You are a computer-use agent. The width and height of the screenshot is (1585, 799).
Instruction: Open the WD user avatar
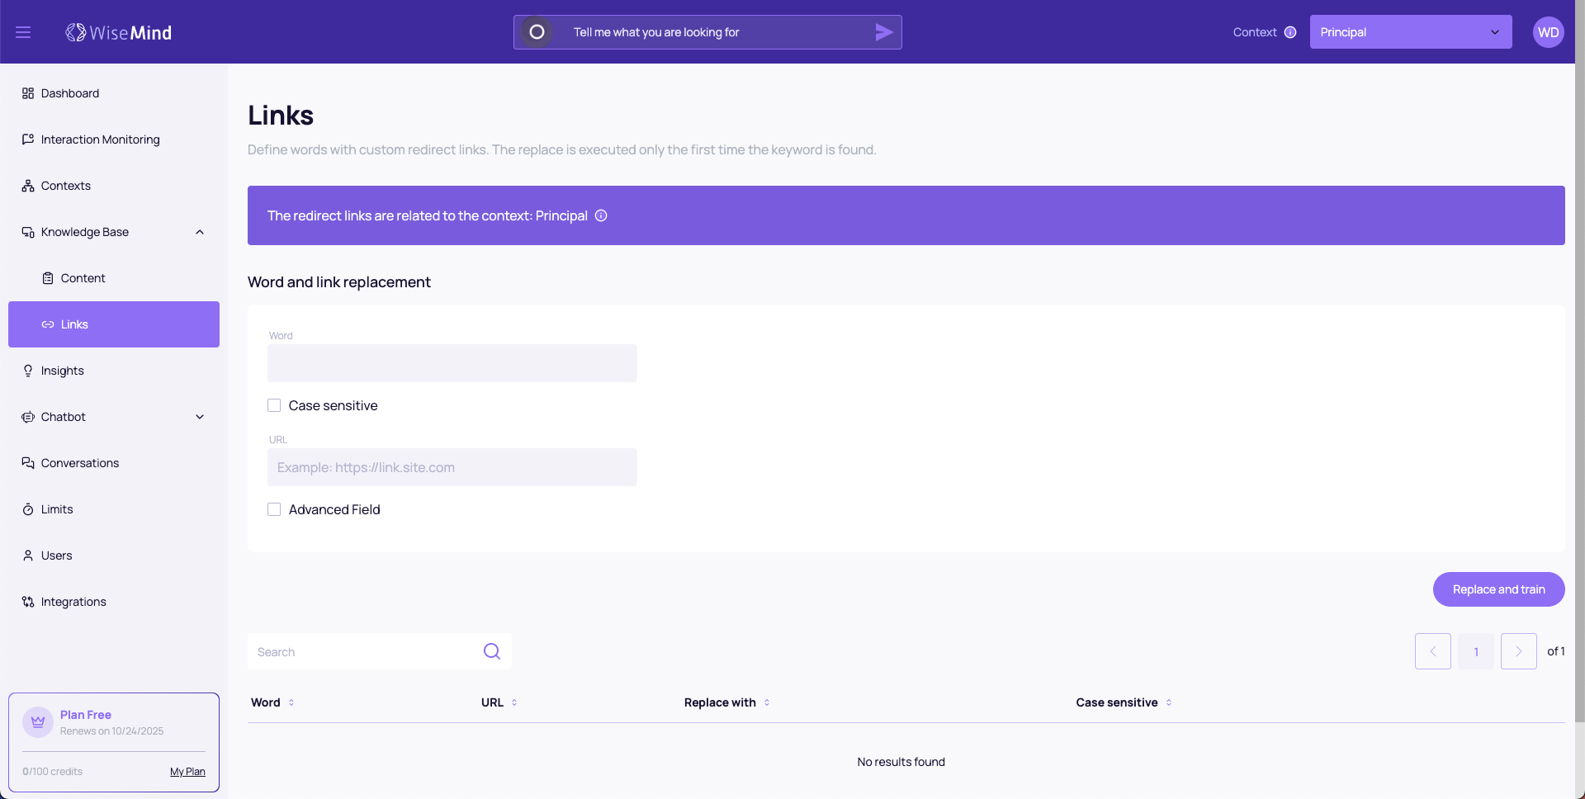coord(1548,32)
